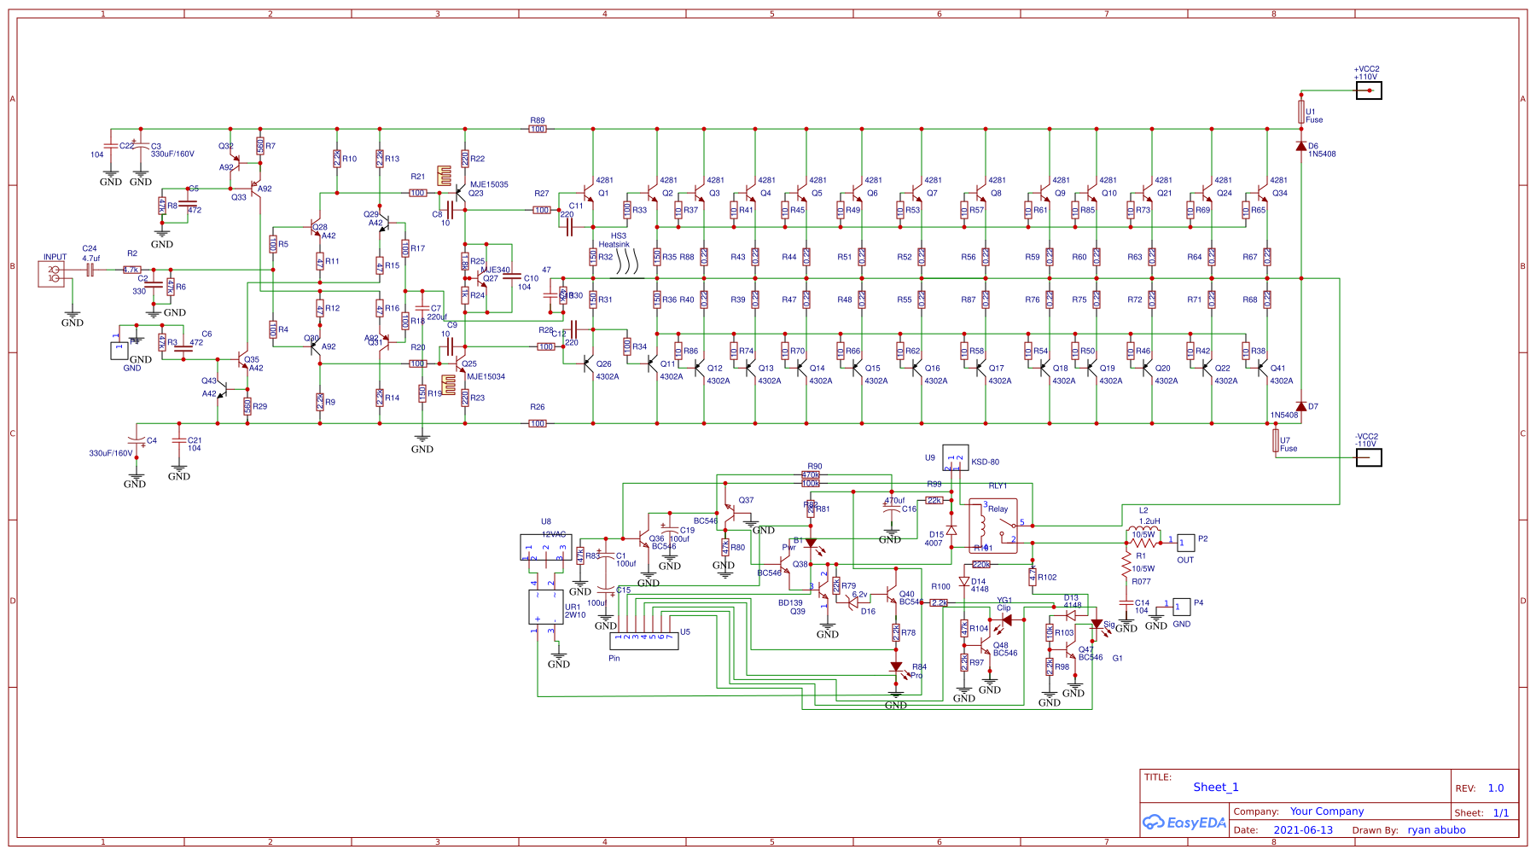Click the +VCC2 110V power flag

(x=1367, y=90)
